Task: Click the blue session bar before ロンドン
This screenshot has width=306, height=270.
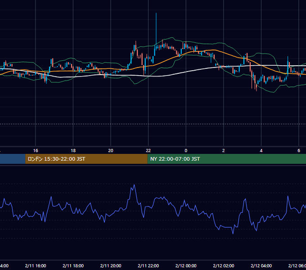Action: pyautogui.click(x=13, y=159)
